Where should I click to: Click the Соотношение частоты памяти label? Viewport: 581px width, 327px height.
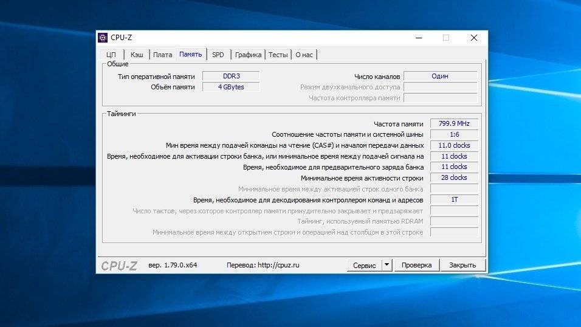[348, 134]
